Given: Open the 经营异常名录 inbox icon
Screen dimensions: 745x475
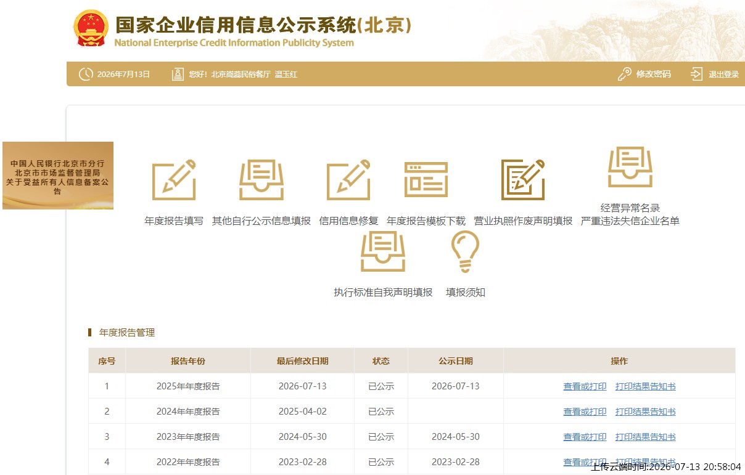Looking at the screenshot, I should point(630,167).
